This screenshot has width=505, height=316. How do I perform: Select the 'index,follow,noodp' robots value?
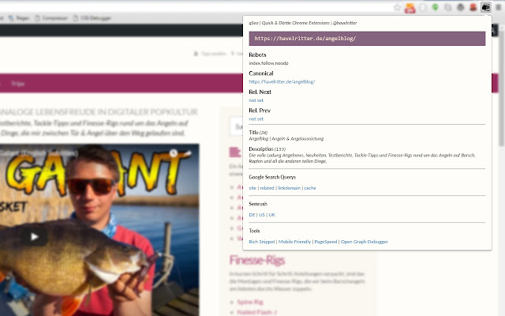pyautogui.click(x=268, y=63)
